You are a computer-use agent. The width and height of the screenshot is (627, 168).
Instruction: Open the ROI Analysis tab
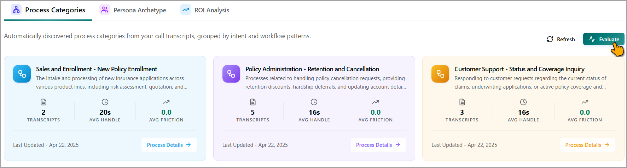click(x=205, y=10)
